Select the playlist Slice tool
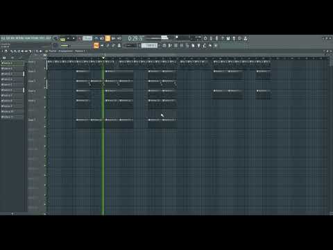This screenshot has height=250, width=333. 30,51
